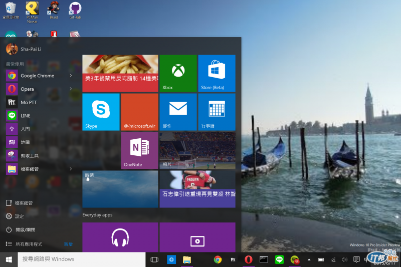Screen dimensions: 401x267
Task: Open the OneNote tile
Action: [x=139, y=150]
